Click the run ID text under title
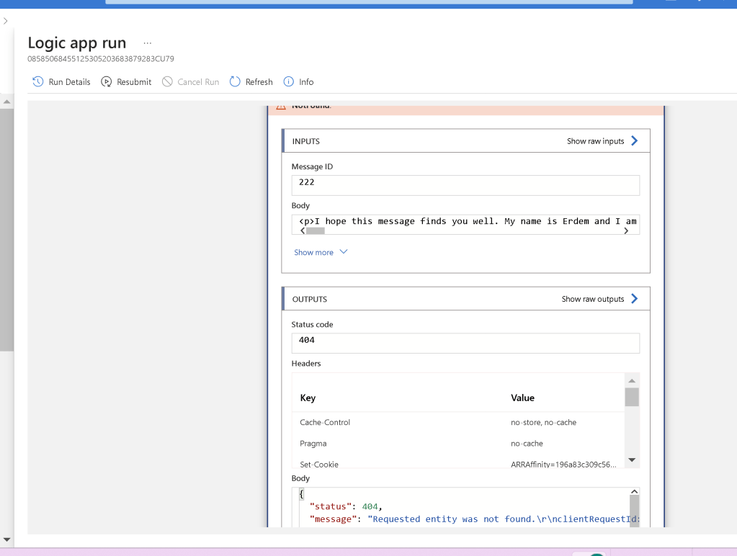 click(x=101, y=59)
